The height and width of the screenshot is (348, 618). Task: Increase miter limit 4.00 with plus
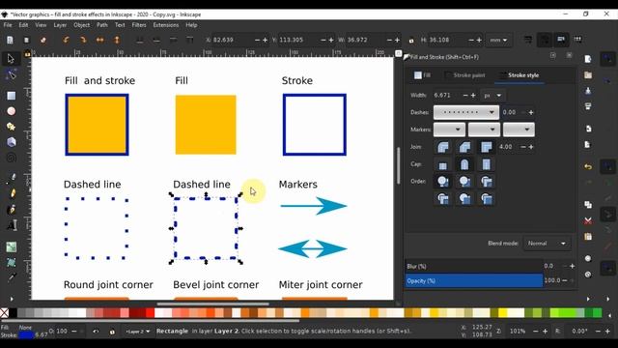531,147
